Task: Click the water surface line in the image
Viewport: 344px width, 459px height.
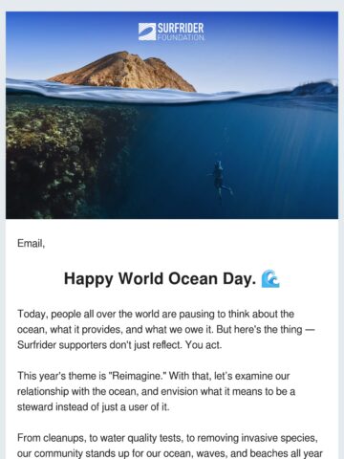Action: coord(172,93)
